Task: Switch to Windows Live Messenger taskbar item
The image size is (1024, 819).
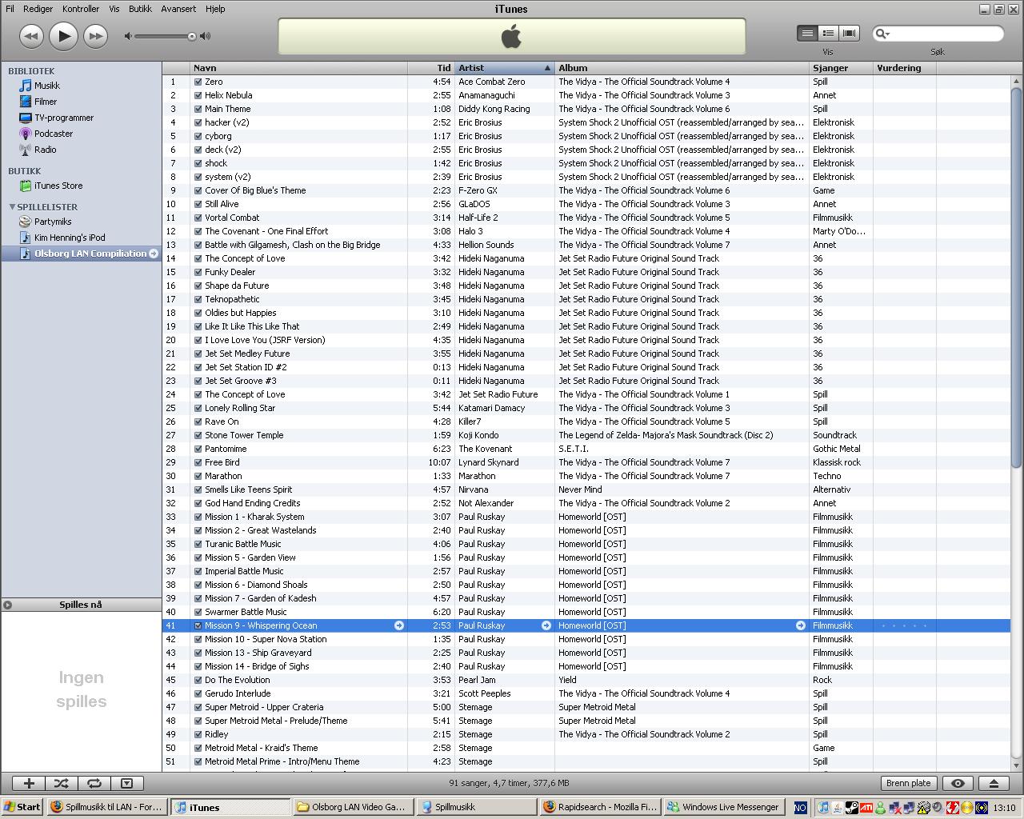Action: 723,807
